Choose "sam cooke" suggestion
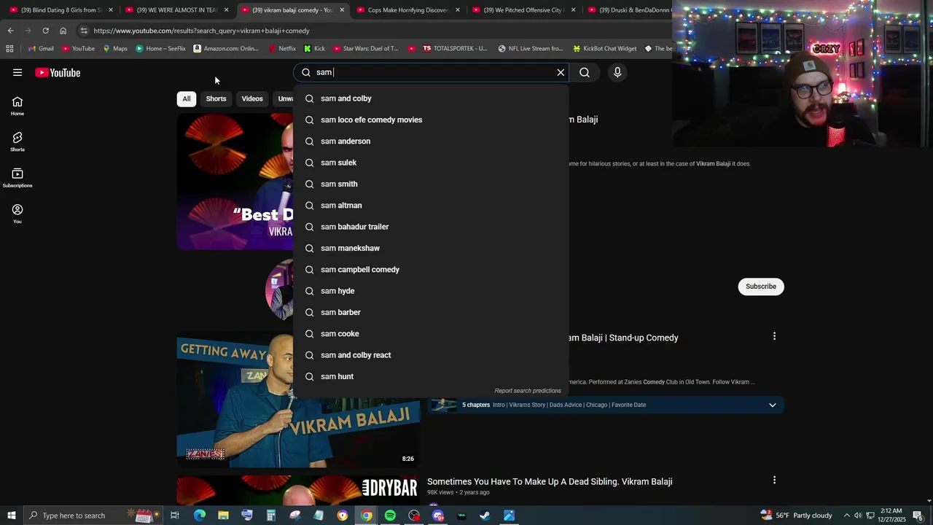The image size is (933, 525). point(431,334)
